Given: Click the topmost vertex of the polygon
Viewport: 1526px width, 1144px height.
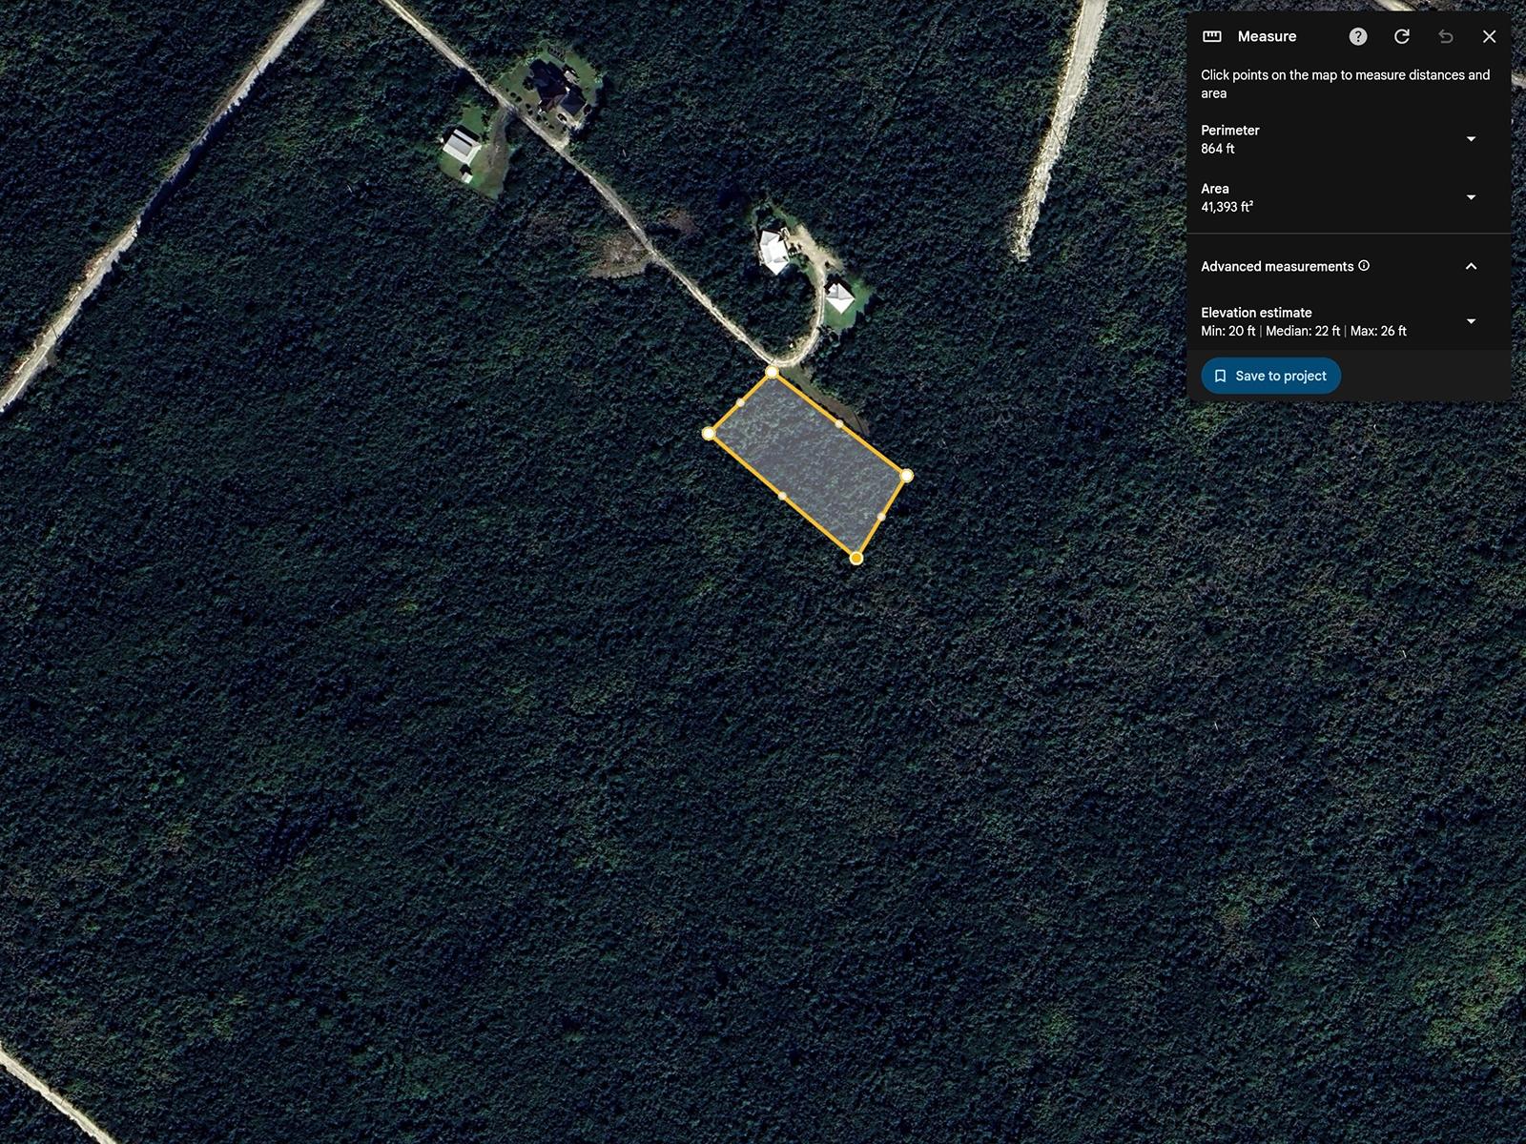Looking at the screenshot, I should pyautogui.click(x=772, y=372).
